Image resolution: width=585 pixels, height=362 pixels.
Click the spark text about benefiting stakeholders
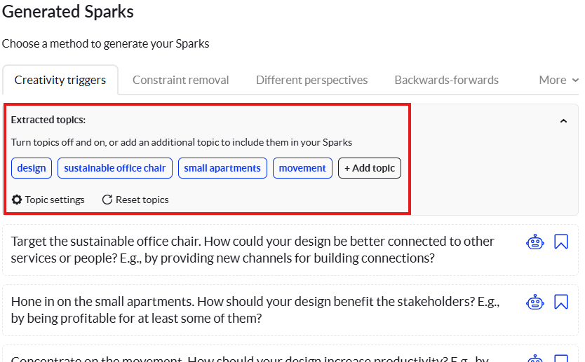tap(253, 309)
